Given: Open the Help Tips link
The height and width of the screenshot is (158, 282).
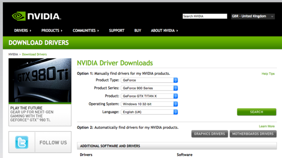Looking at the screenshot, I should pyautogui.click(x=268, y=74).
